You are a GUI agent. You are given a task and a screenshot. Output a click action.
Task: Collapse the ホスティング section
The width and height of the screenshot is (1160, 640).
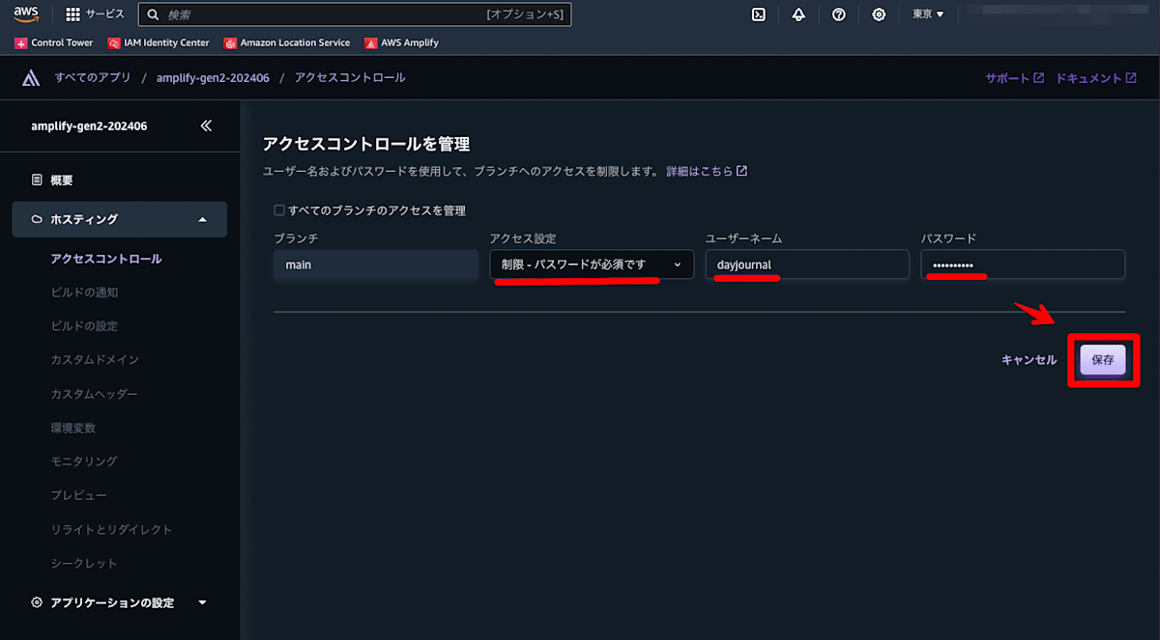tap(119, 219)
